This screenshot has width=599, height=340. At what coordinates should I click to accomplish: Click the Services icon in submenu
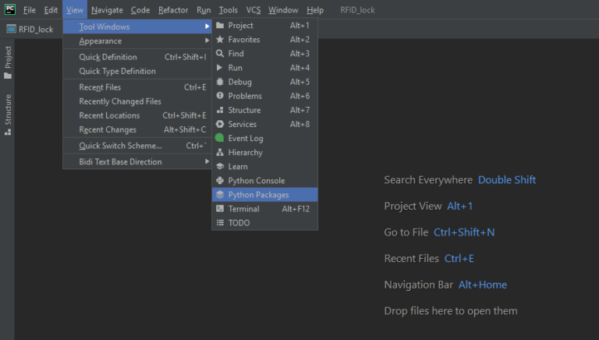pos(220,124)
